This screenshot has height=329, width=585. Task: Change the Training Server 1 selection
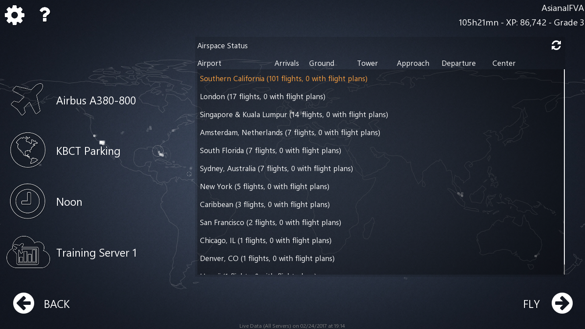point(96,253)
